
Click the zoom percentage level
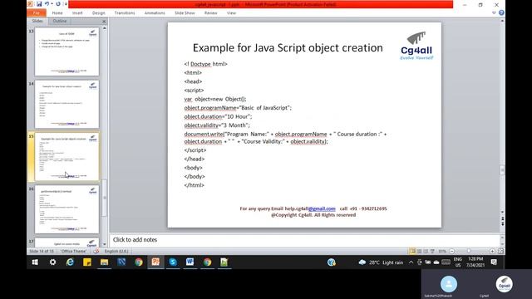(442, 251)
